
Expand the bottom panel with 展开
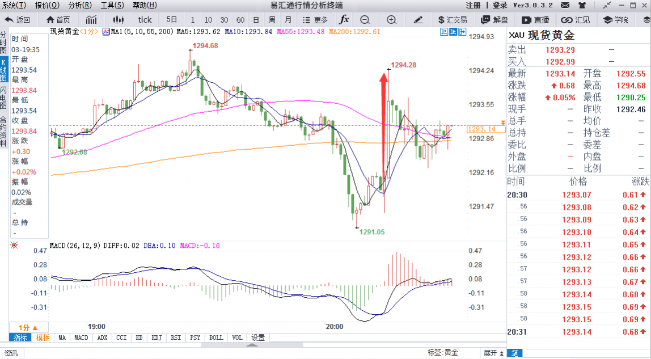click(493, 353)
